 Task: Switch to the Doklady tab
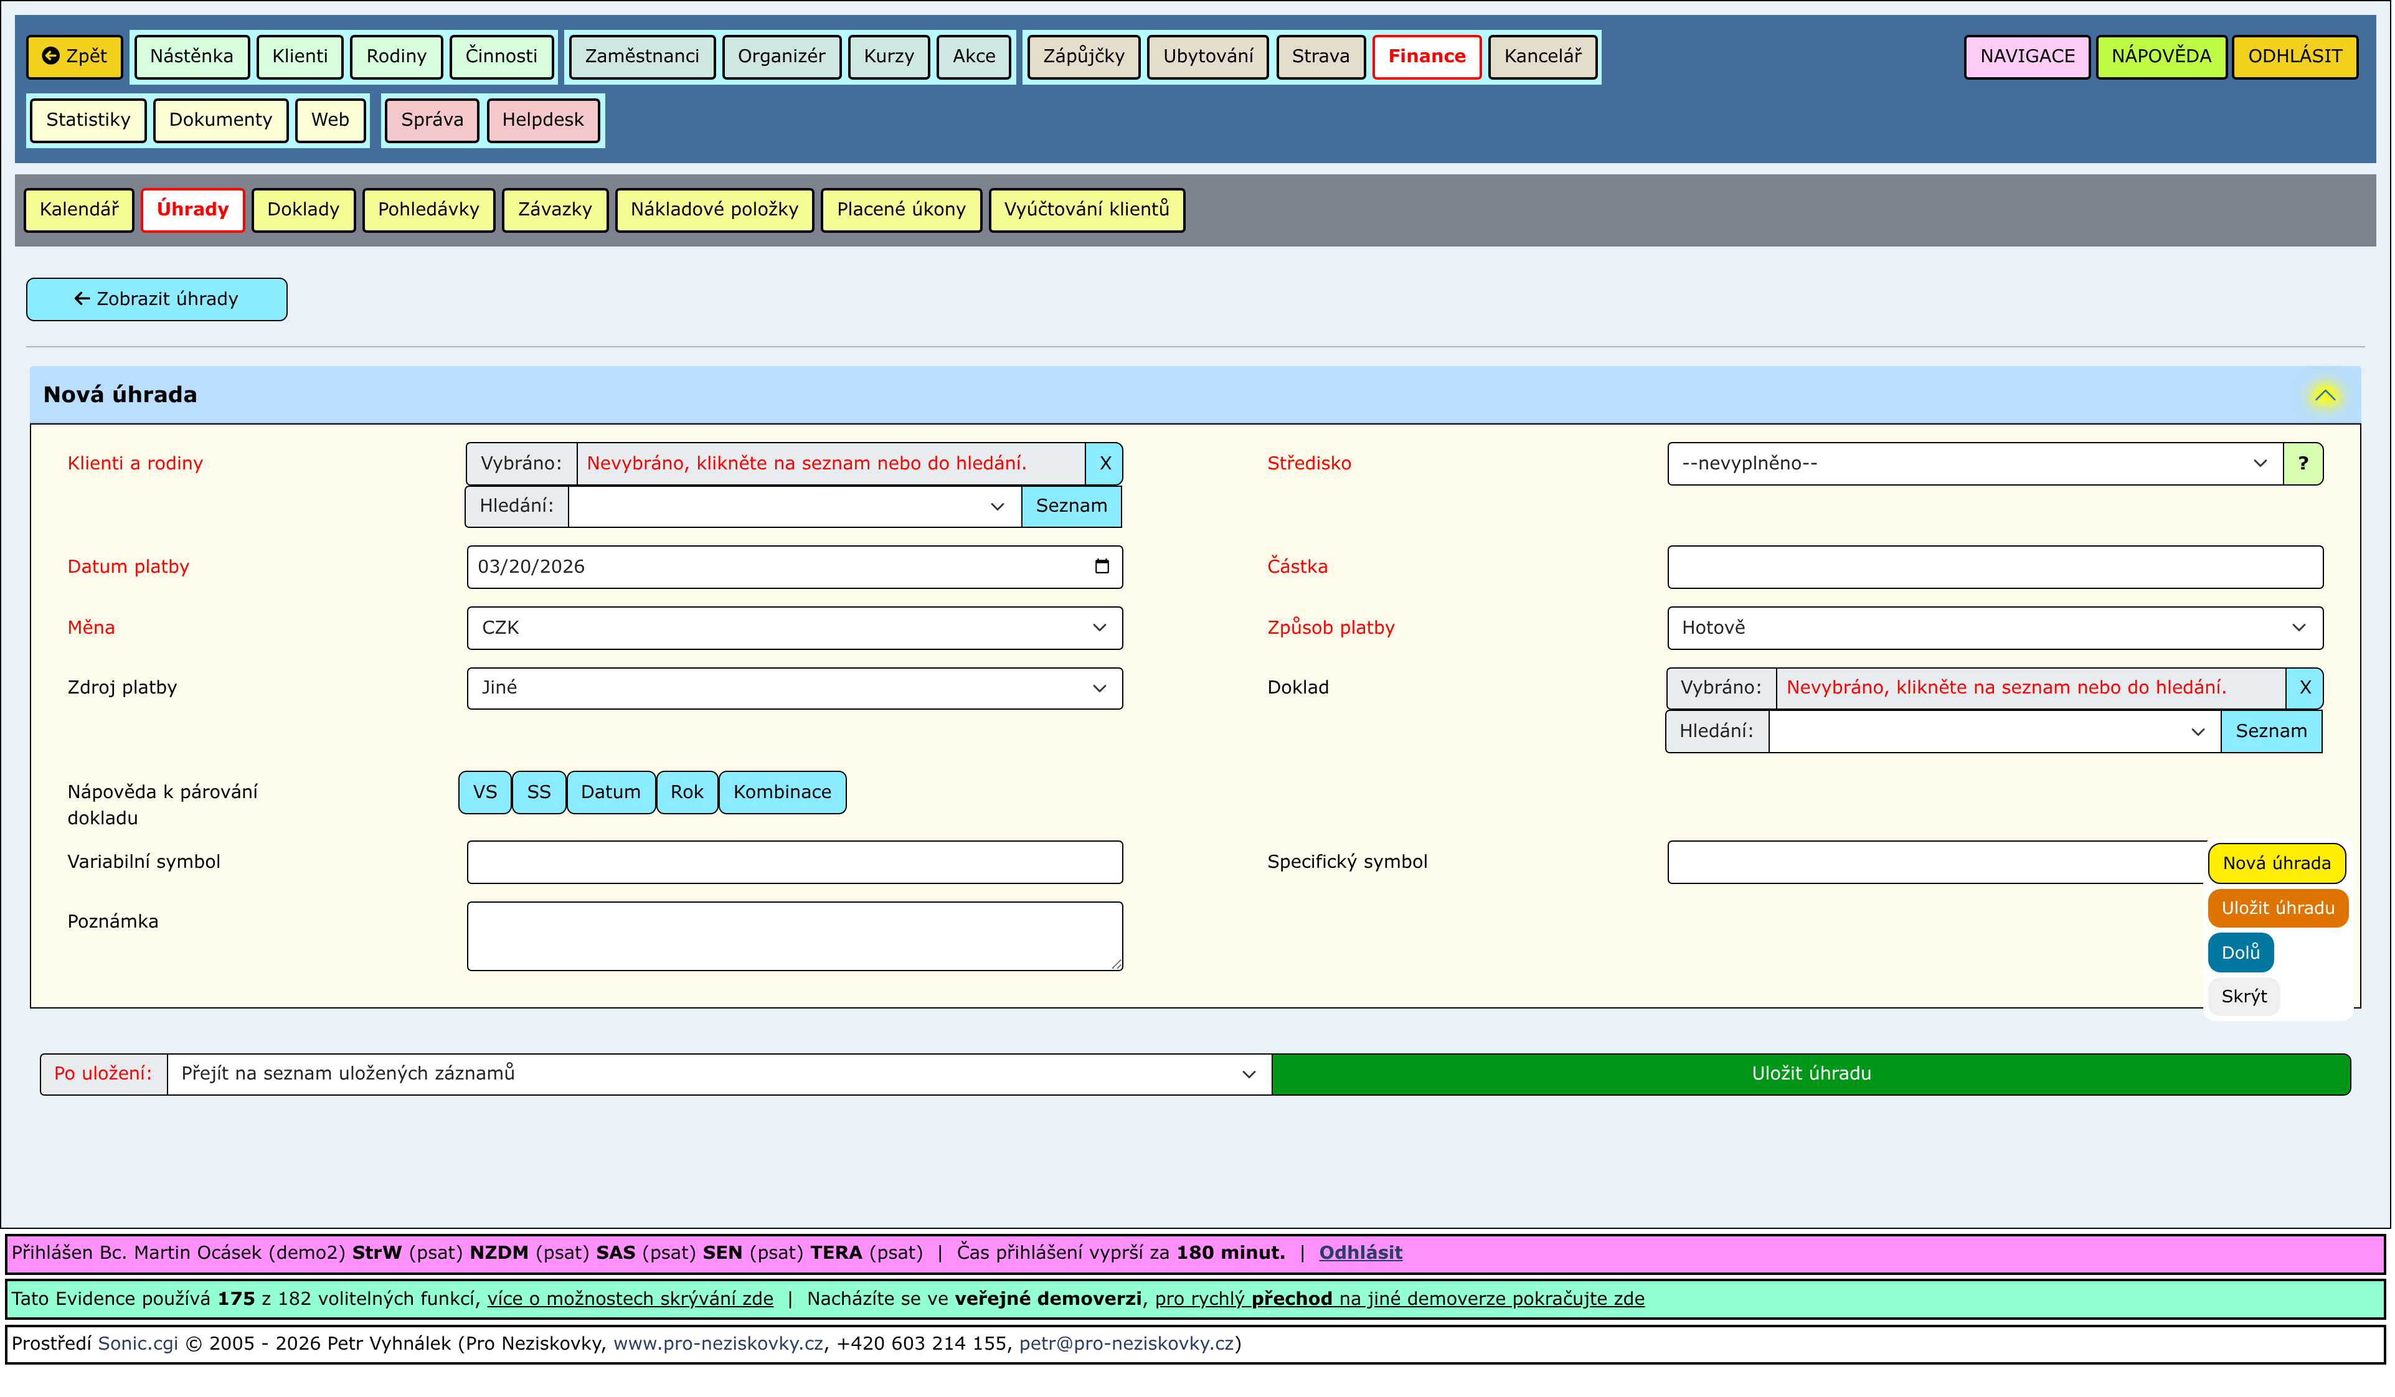(x=303, y=210)
